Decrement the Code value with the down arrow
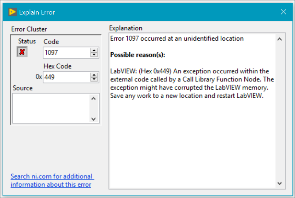Screen dimensions: 295x198 coord(94,55)
